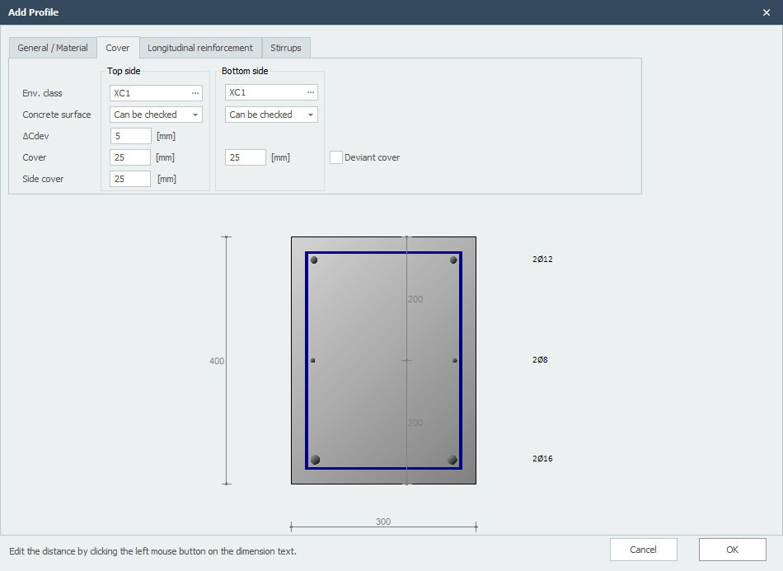Edit the 400 height dimension text
Image resolution: width=783 pixels, height=571 pixels.
[x=217, y=360]
